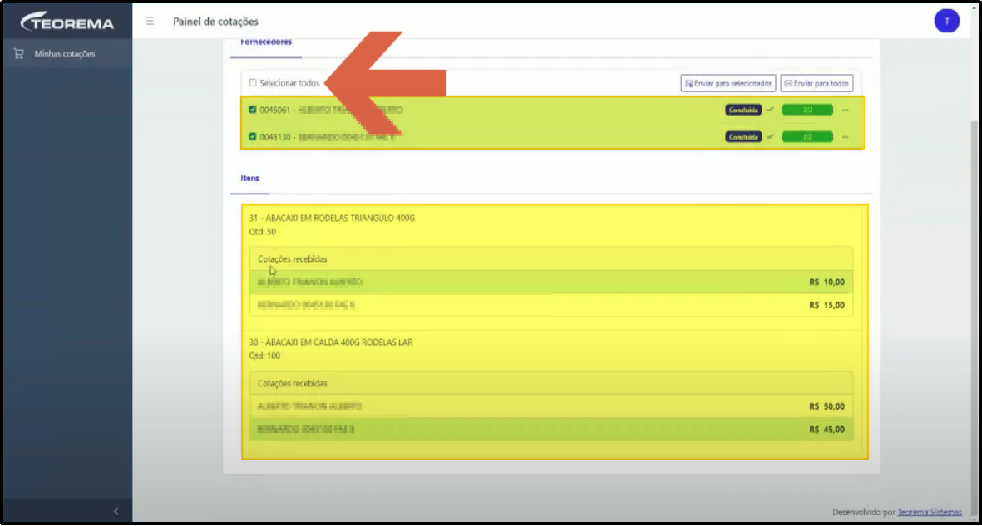Uncheck supplier 0045130 checkbox
This screenshot has width=982, height=526.
coord(253,136)
